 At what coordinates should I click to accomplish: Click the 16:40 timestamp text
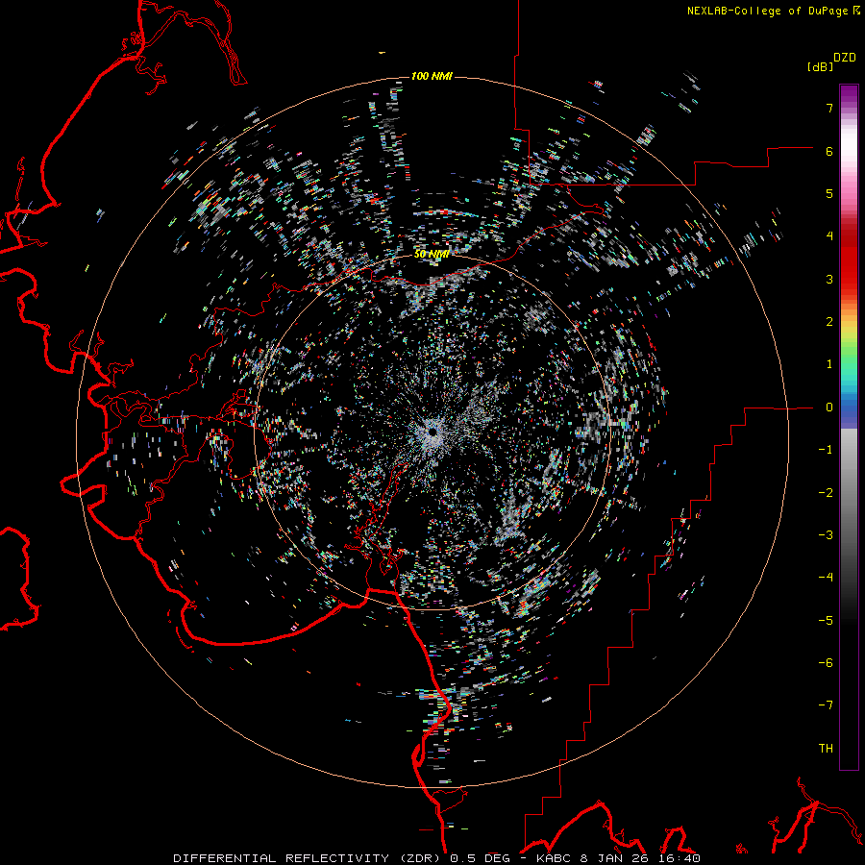point(679,858)
